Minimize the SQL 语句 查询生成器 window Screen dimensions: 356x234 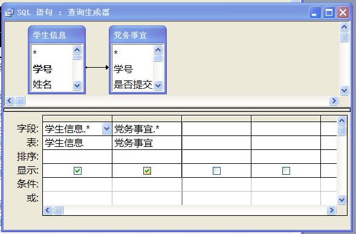(x=315, y=12)
